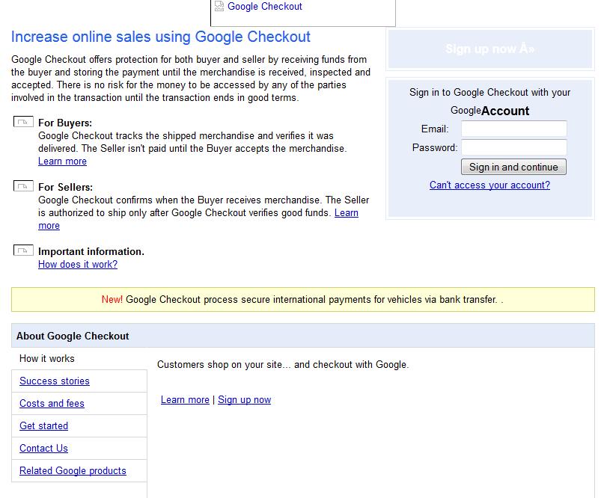604x498 pixels.
Task: Click the image icon beside Google Checkout link
Action: point(219,6)
